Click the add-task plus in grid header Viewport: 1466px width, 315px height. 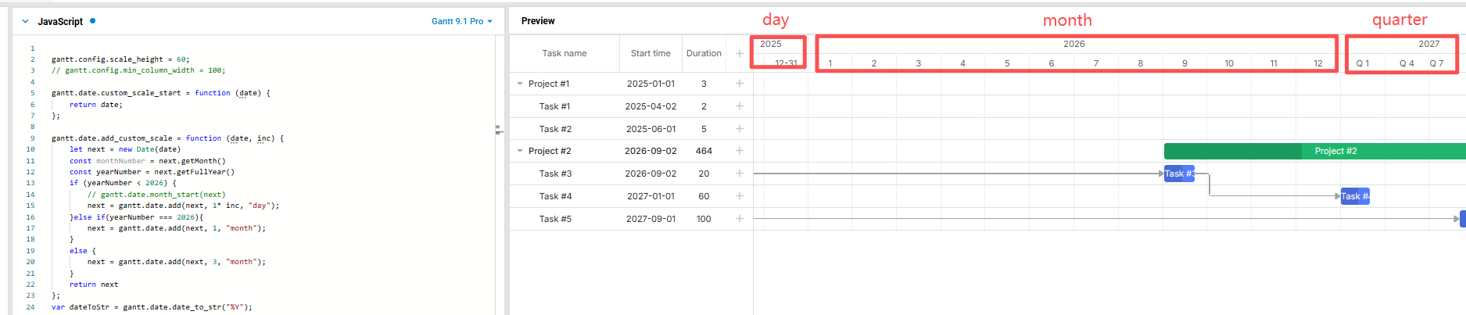pos(739,53)
